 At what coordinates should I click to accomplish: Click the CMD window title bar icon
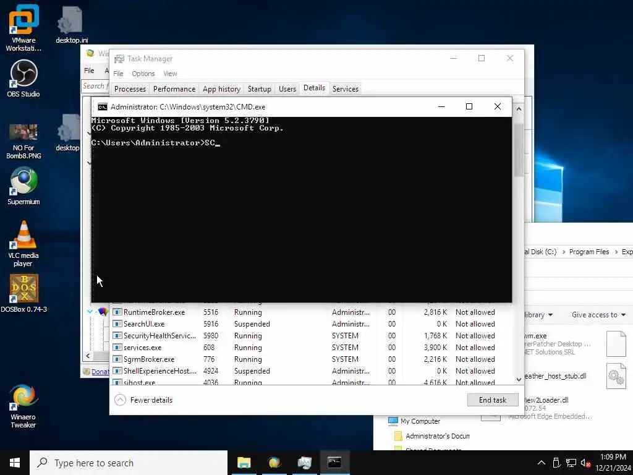pos(103,106)
